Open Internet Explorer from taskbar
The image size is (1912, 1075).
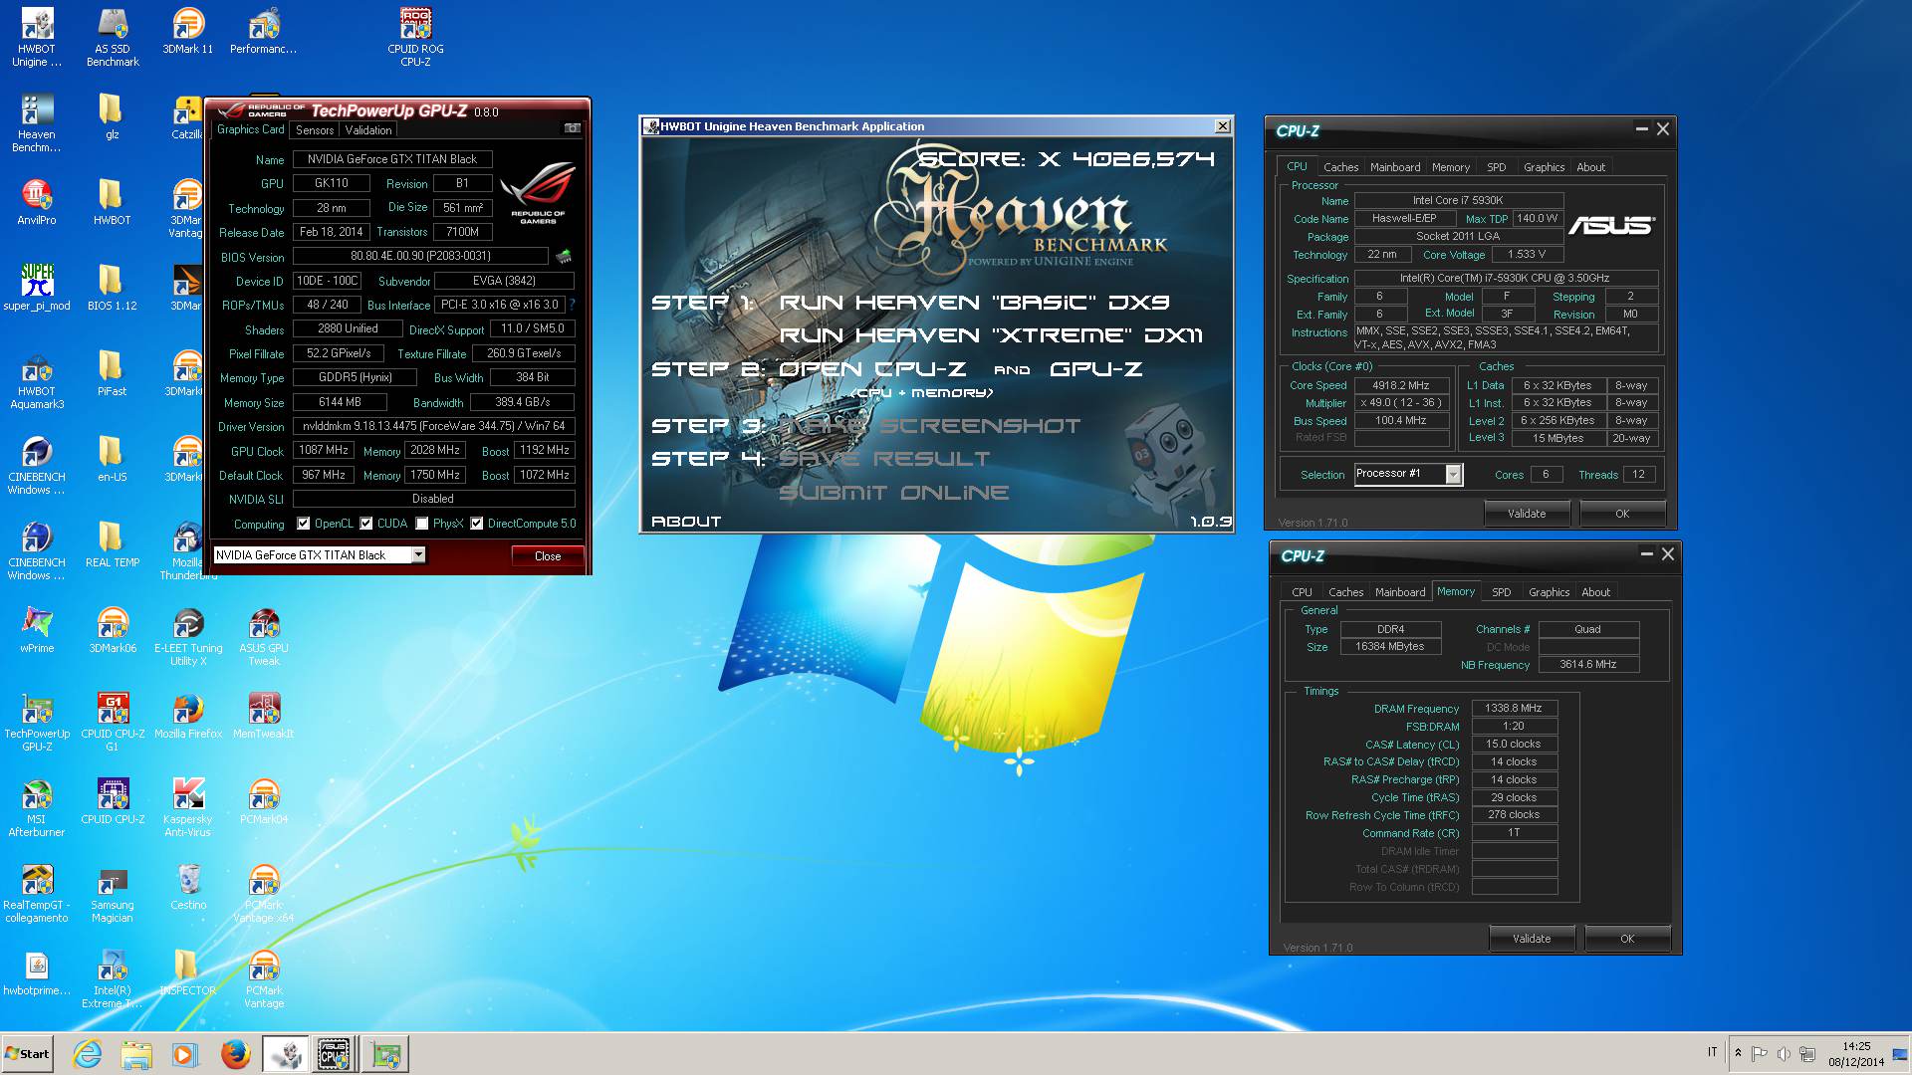click(88, 1054)
